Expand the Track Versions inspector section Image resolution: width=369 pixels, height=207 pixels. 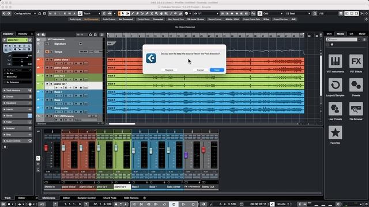[17, 90]
